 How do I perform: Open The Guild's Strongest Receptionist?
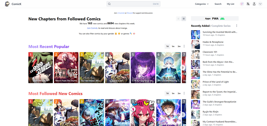point(219,102)
